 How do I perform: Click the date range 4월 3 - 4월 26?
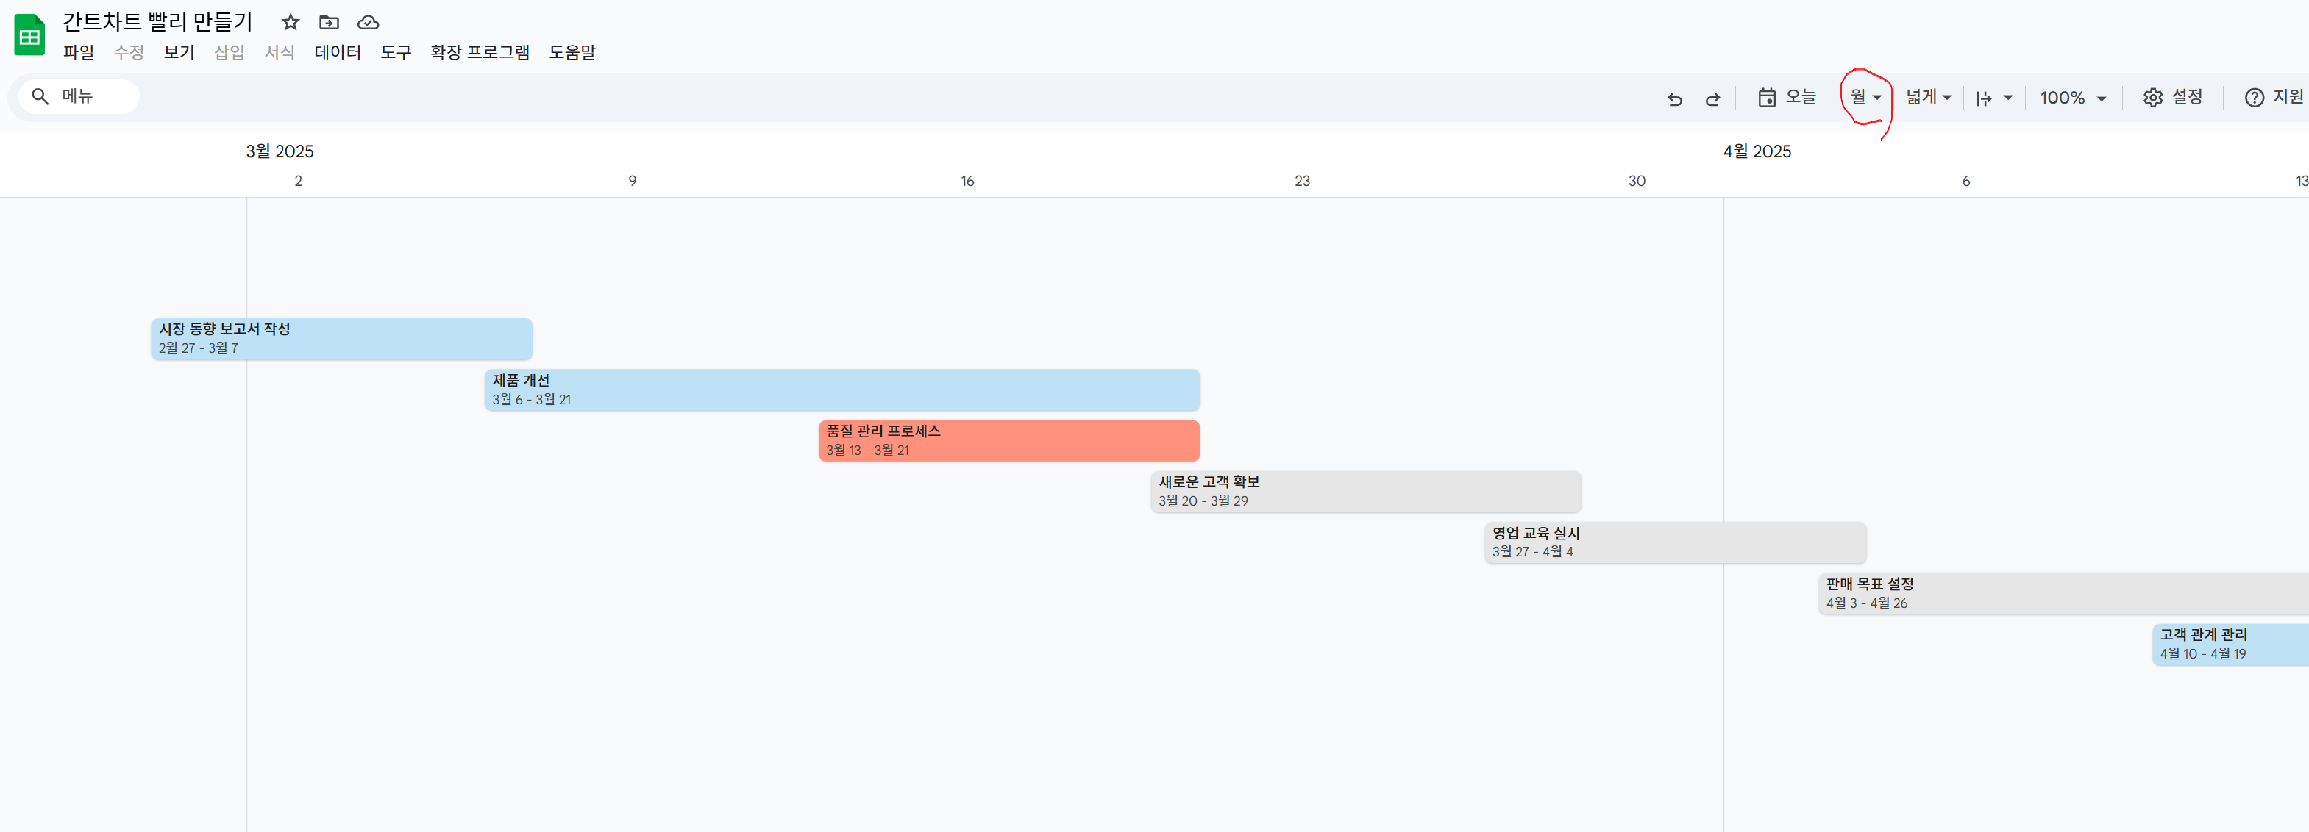pos(1867,603)
